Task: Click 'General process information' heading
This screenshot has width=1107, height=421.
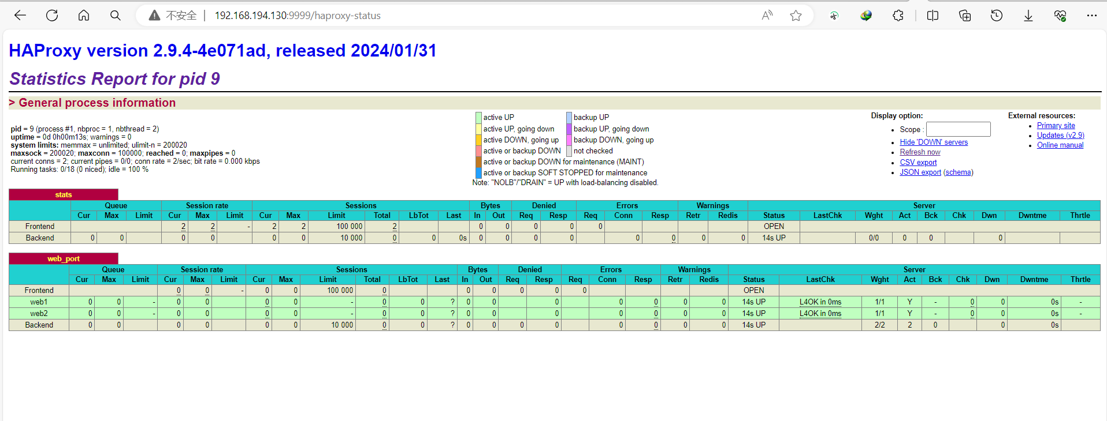Action: [x=97, y=103]
